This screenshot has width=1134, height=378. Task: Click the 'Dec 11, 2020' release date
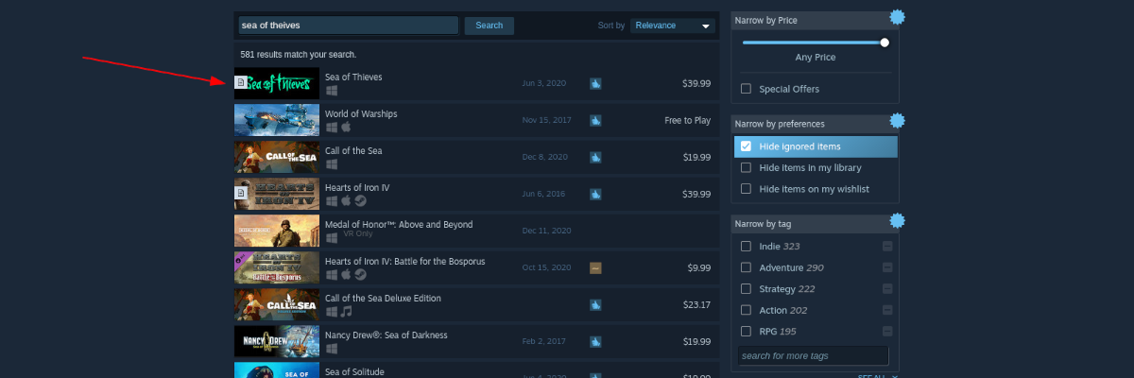coord(545,231)
